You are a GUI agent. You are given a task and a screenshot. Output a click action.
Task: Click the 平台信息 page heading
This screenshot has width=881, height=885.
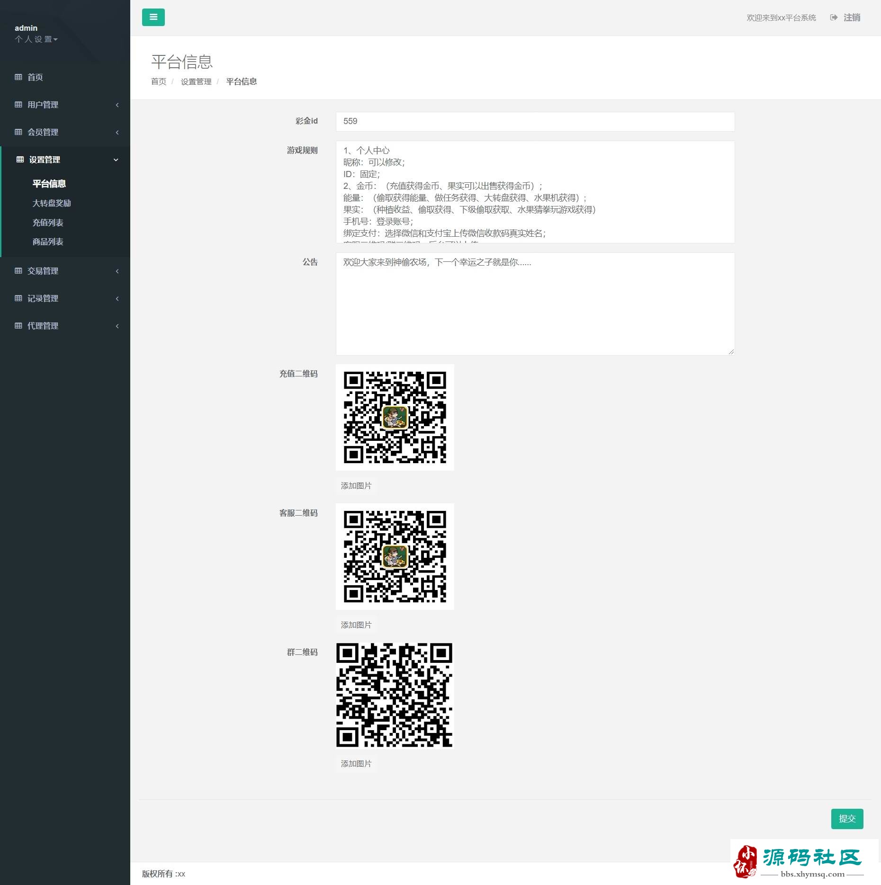(182, 62)
